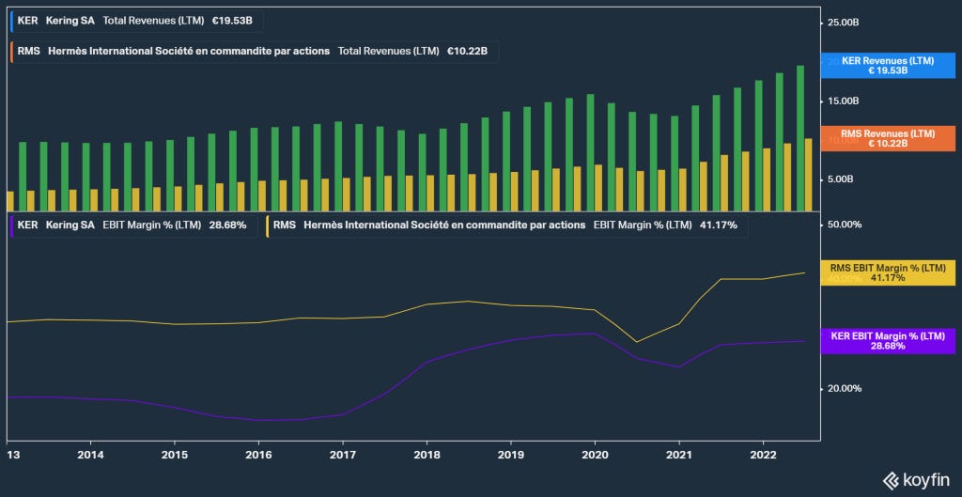
Task: Click the €10.22B value in Hermès revenue legend
Action: (x=467, y=52)
